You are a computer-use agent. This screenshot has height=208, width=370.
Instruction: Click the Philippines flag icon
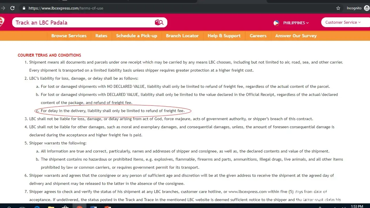tap(276, 23)
